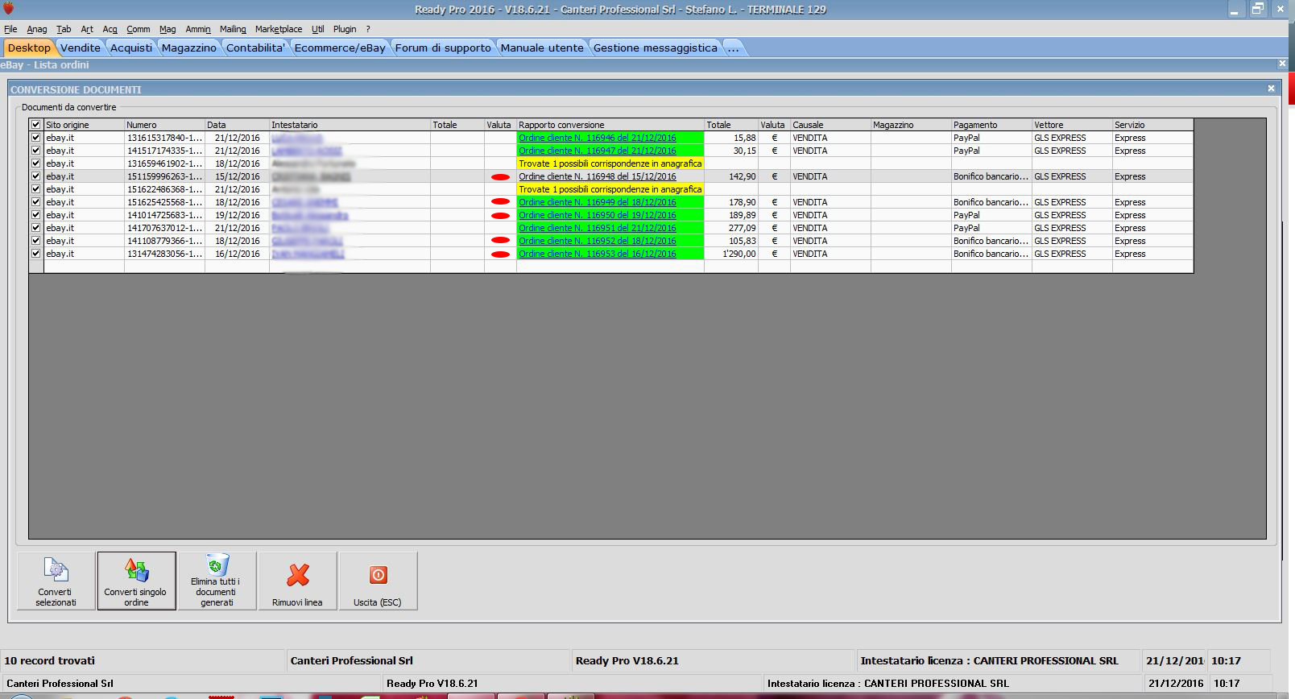
Task: Open link Ordine cliente N. 116953
Action: point(598,254)
